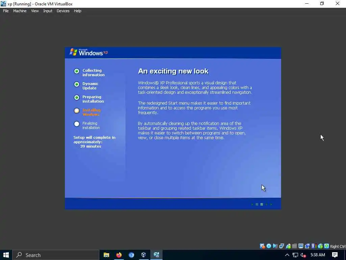This screenshot has height=260, width=346.
Task: Show hidden system tray icons
Action: pos(287,255)
